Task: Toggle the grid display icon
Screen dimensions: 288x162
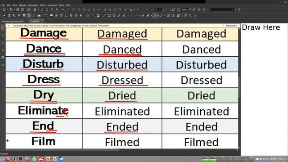Action: (126, 9)
